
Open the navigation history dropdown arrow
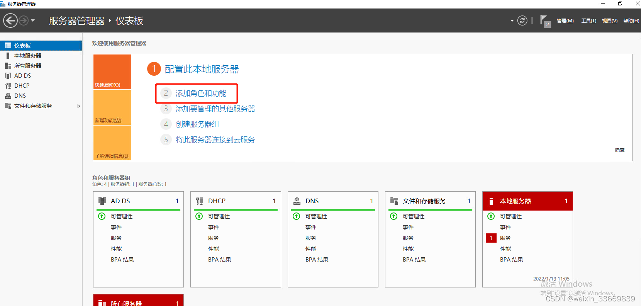33,20
